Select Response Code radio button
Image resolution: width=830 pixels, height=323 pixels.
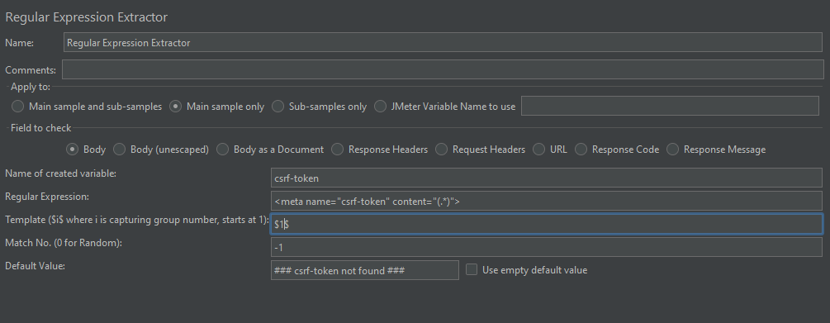pos(581,150)
